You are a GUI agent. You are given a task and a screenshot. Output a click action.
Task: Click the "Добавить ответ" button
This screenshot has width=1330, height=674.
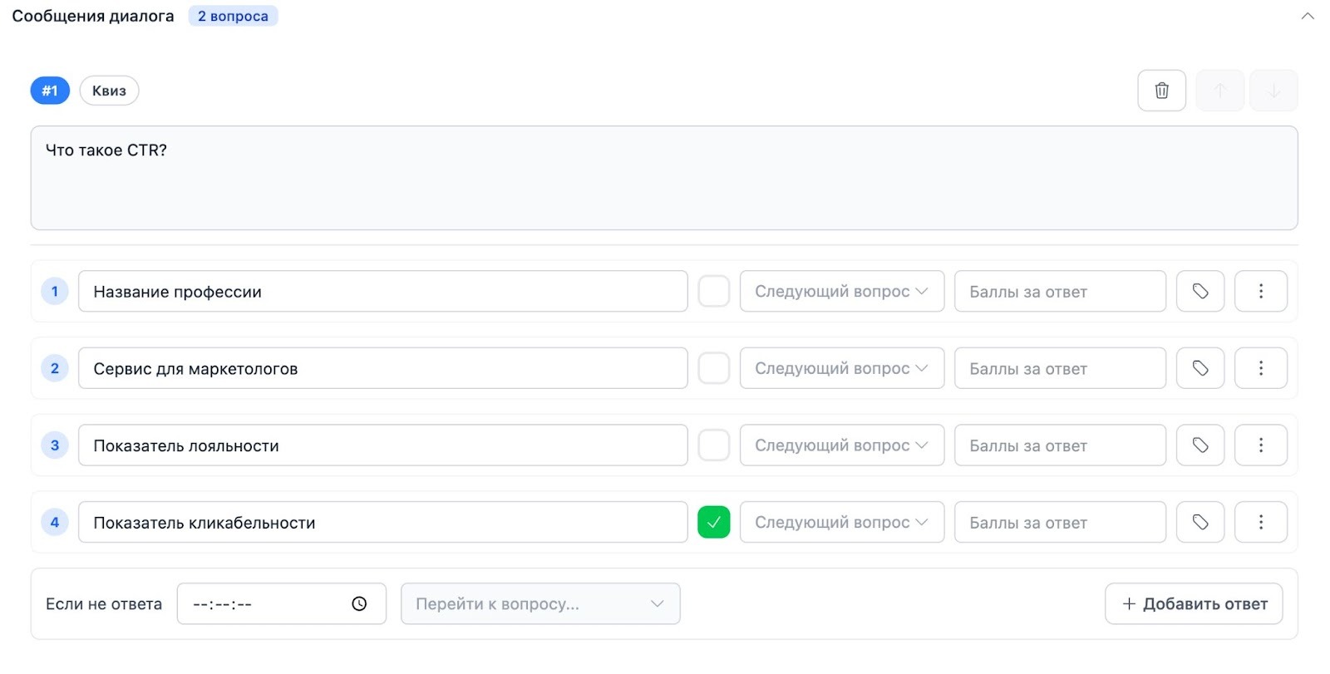point(1194,604)
